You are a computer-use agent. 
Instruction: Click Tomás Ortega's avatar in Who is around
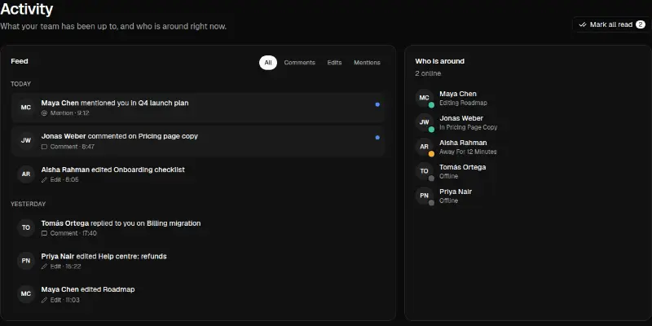424,171
